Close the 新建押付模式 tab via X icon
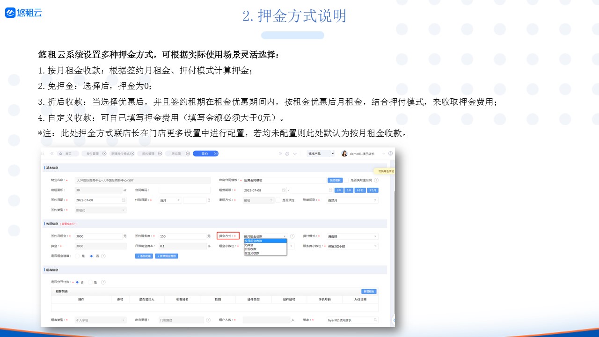 132,154
